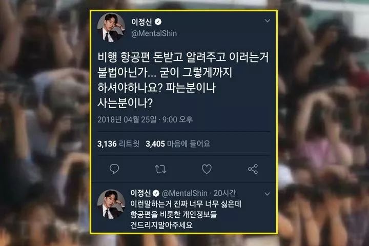The height and width of the screenshot is (246, 369).
Task: Open the main tweet profile avatar
Action: point(111,27)
